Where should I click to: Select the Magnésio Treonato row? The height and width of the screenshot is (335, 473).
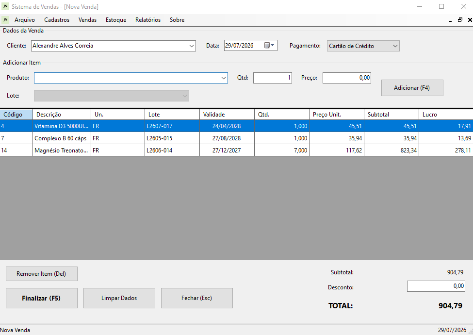click(237, 151)
